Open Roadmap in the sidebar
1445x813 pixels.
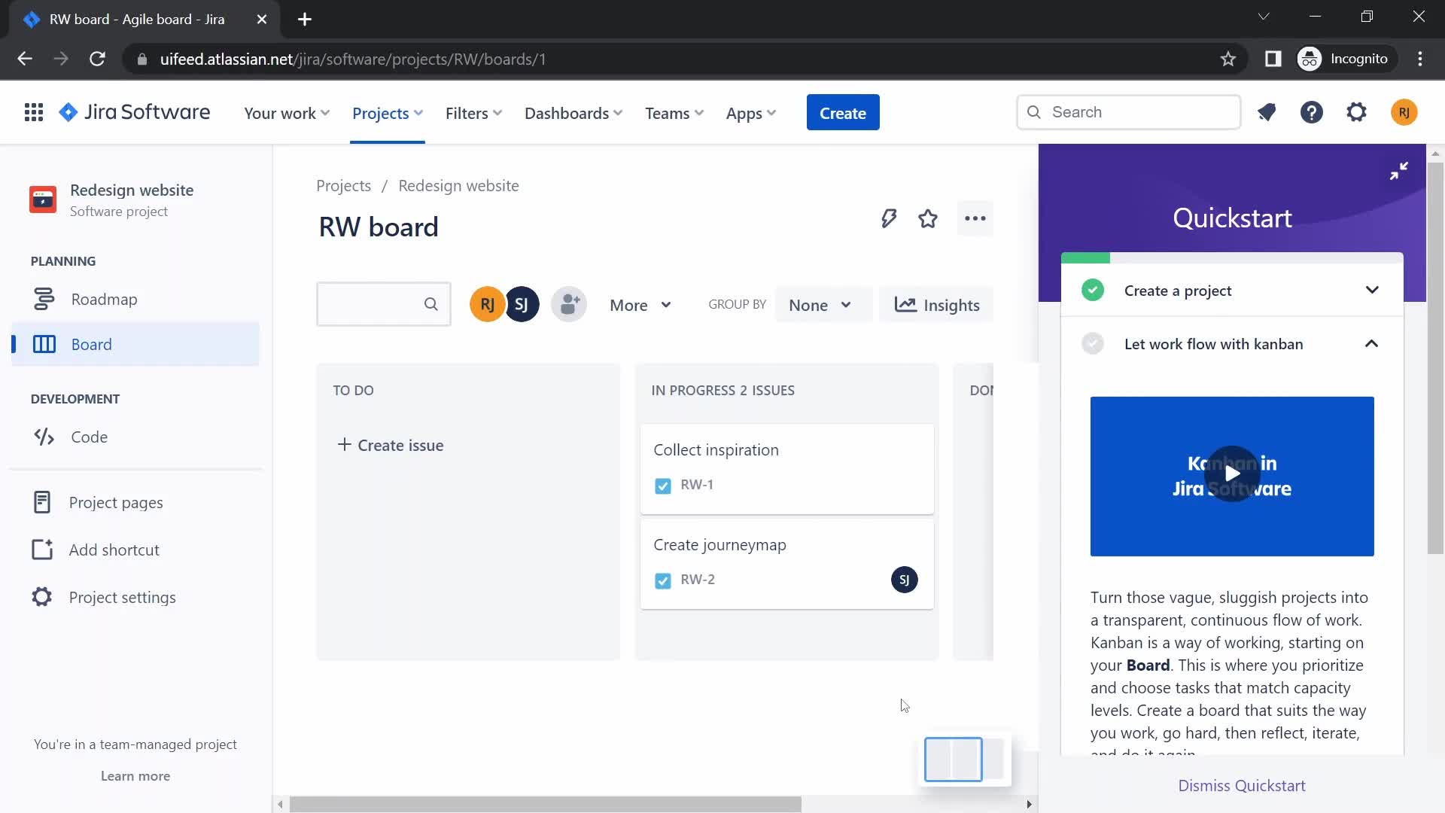[135, 300]
